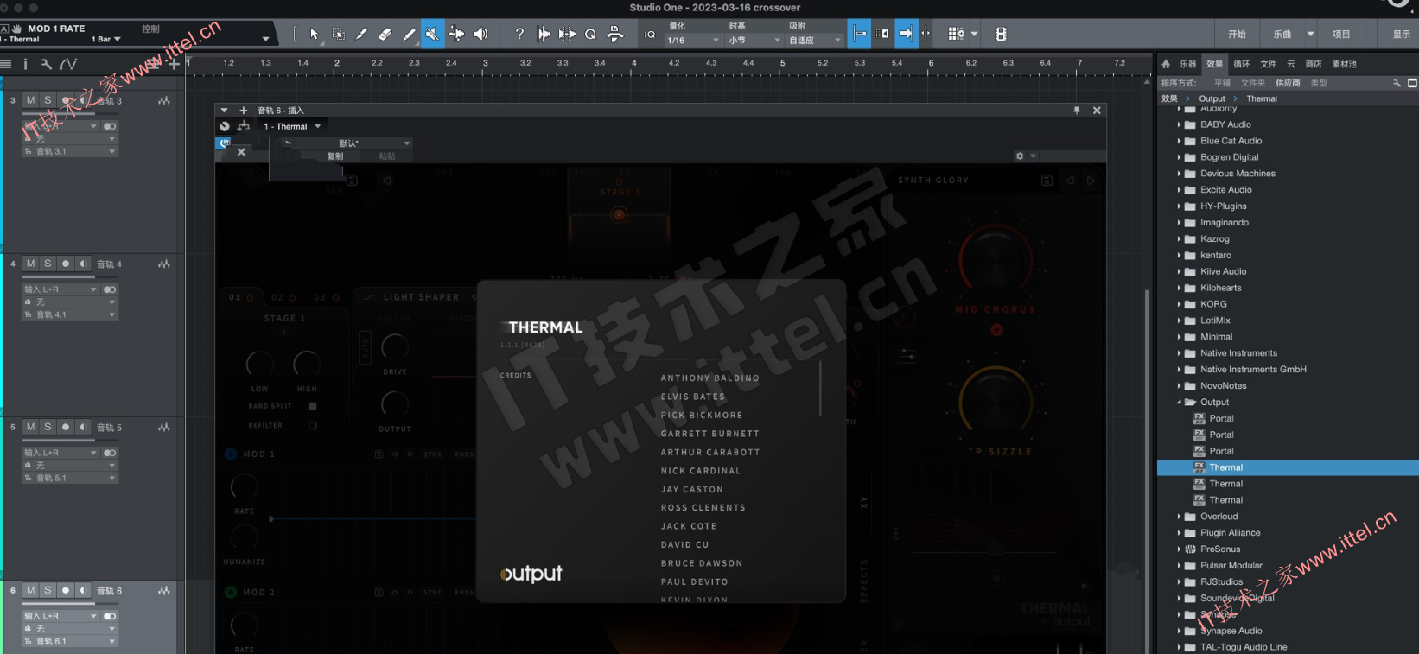Click bar 5 on the timeline ruler
This screenshot has width=1419, height=654.
783,63
